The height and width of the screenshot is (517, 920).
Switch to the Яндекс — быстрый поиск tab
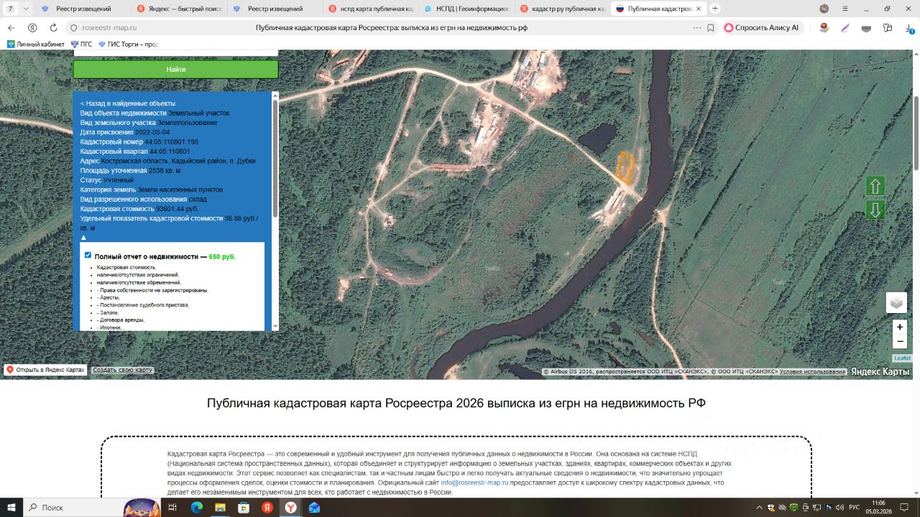coord(178,9)
